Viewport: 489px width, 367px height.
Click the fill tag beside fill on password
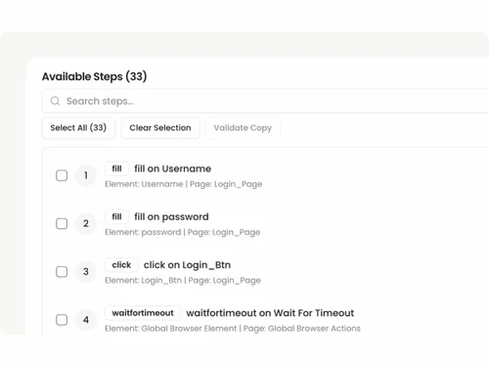tap(116, 216)
